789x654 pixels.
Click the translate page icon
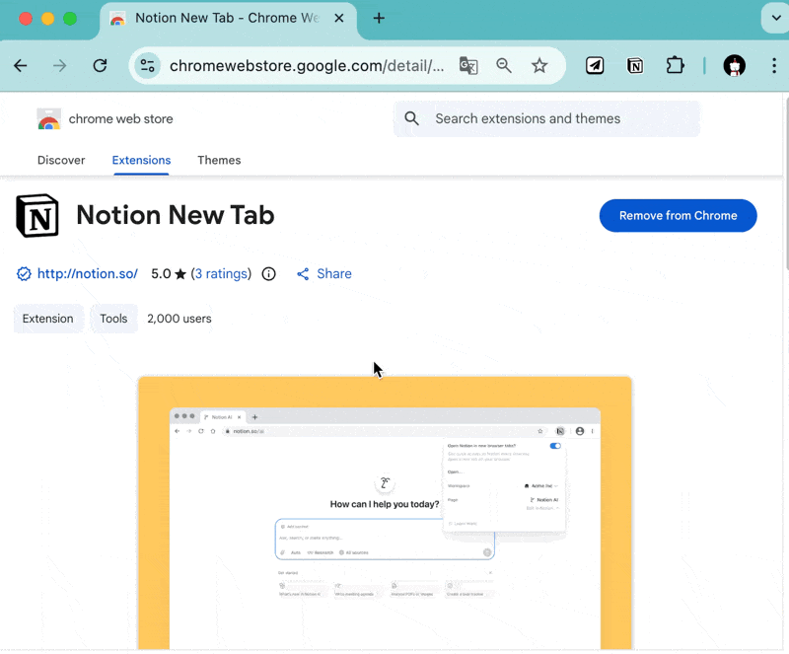(468, 66)
